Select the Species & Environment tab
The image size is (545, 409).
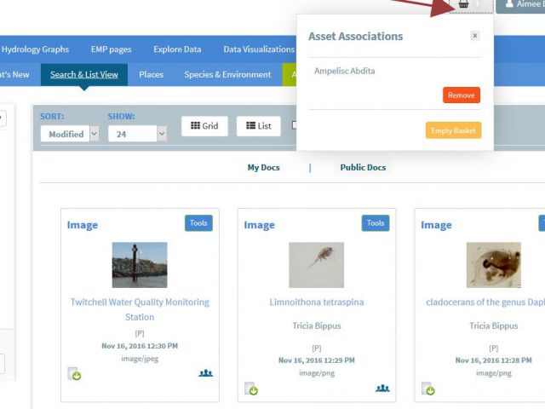pos(227,74)
